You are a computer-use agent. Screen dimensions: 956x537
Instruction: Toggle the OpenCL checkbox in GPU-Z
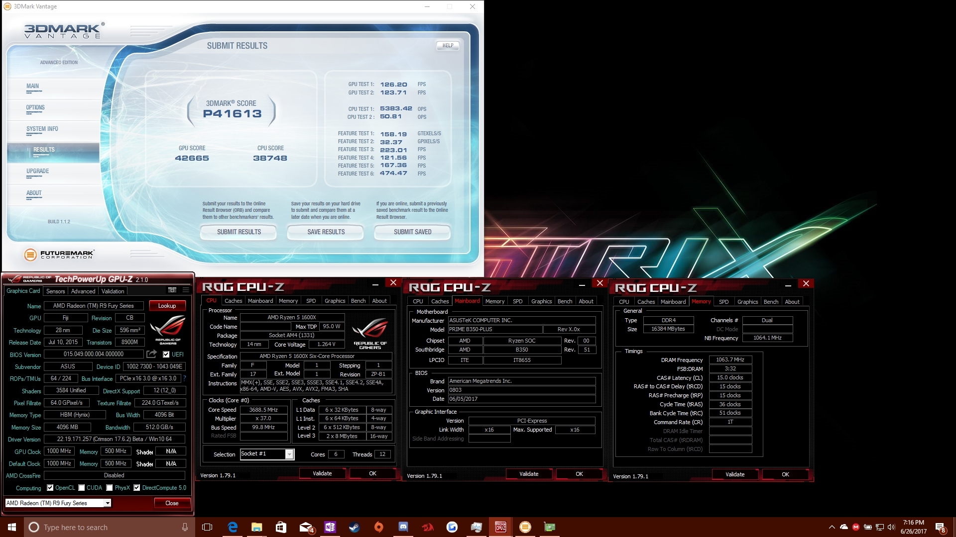tap(50, 488)
